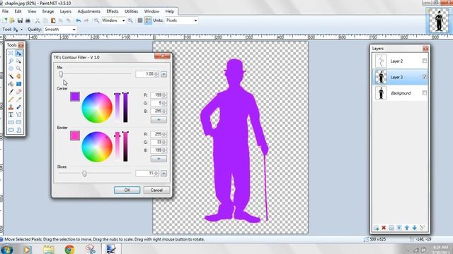Select the Rectangle shape tool
The width and height of the screenshot is (453, 254).
[x=11, y=122]
